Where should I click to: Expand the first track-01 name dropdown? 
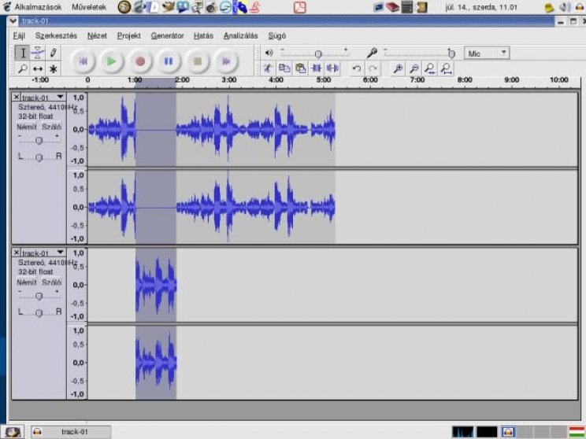[x=60, y=97]
